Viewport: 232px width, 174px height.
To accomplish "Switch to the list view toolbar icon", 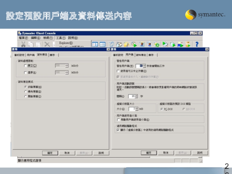I will pos(95,44).
